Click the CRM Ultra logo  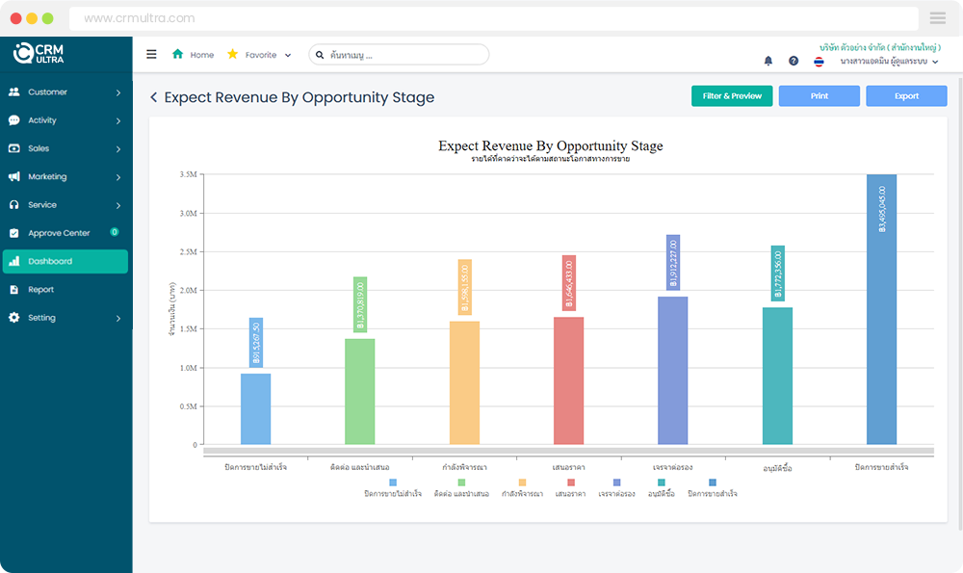[39, 53]
